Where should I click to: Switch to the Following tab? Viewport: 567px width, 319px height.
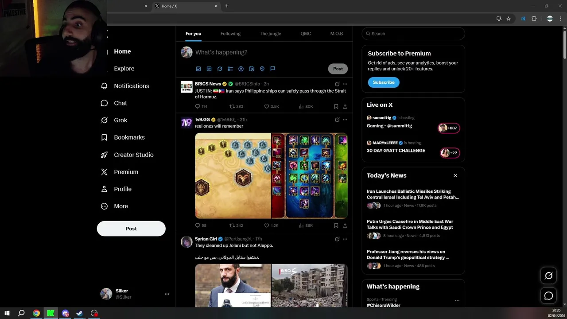[x=230, y=34]
